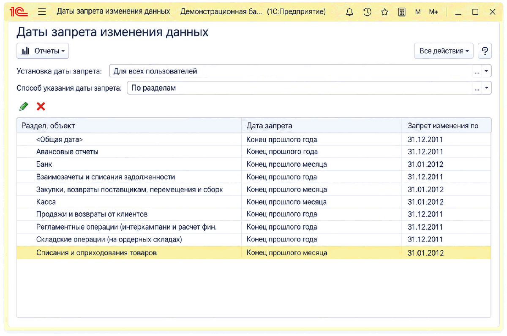
Task: Click the notifications bell icon
Action: click(x=349, y=12)
